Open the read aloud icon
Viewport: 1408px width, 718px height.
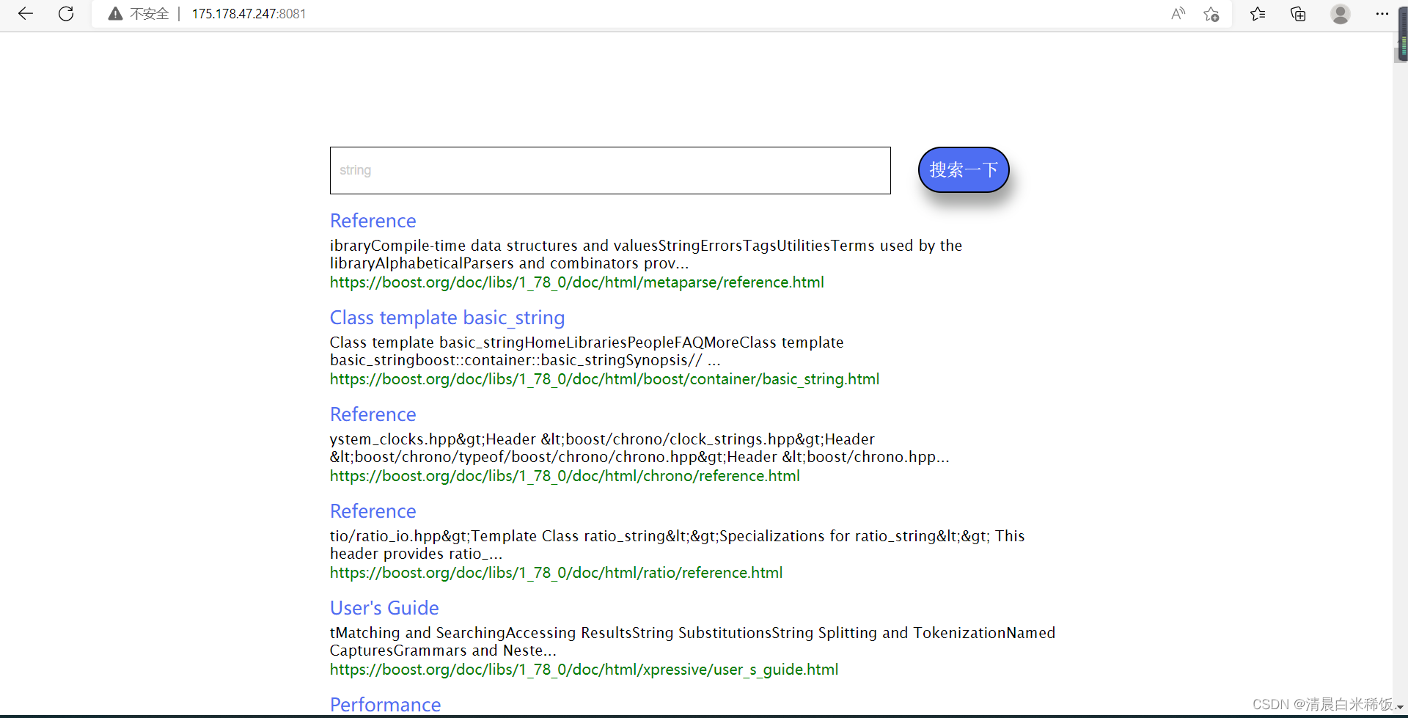click(x=1178, y=14)
